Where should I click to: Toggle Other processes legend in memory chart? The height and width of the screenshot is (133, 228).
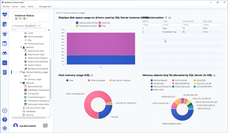point(97,80)
